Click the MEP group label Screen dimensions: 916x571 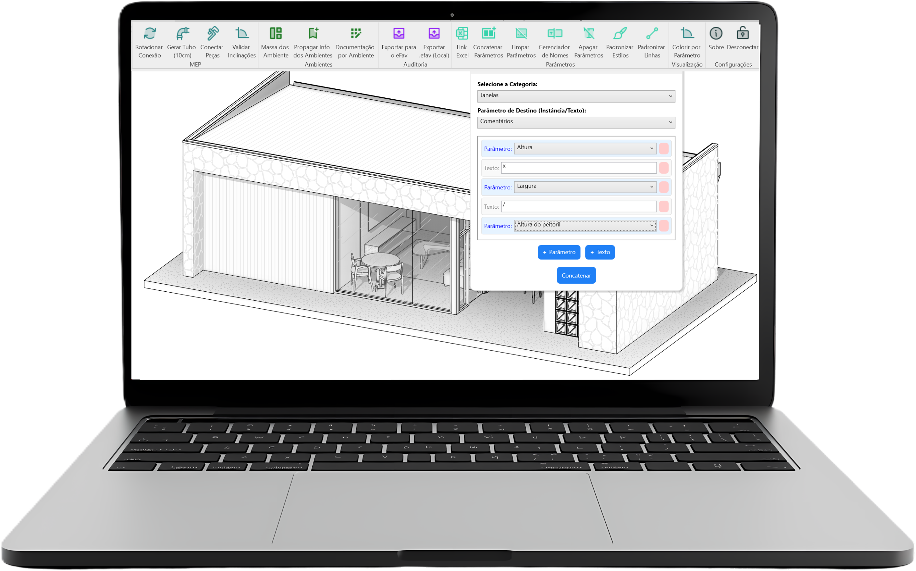[x=196, y=65]
